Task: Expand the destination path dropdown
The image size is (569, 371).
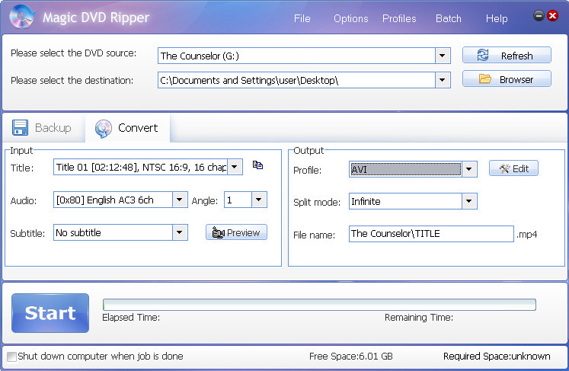Action: point(443,80)
